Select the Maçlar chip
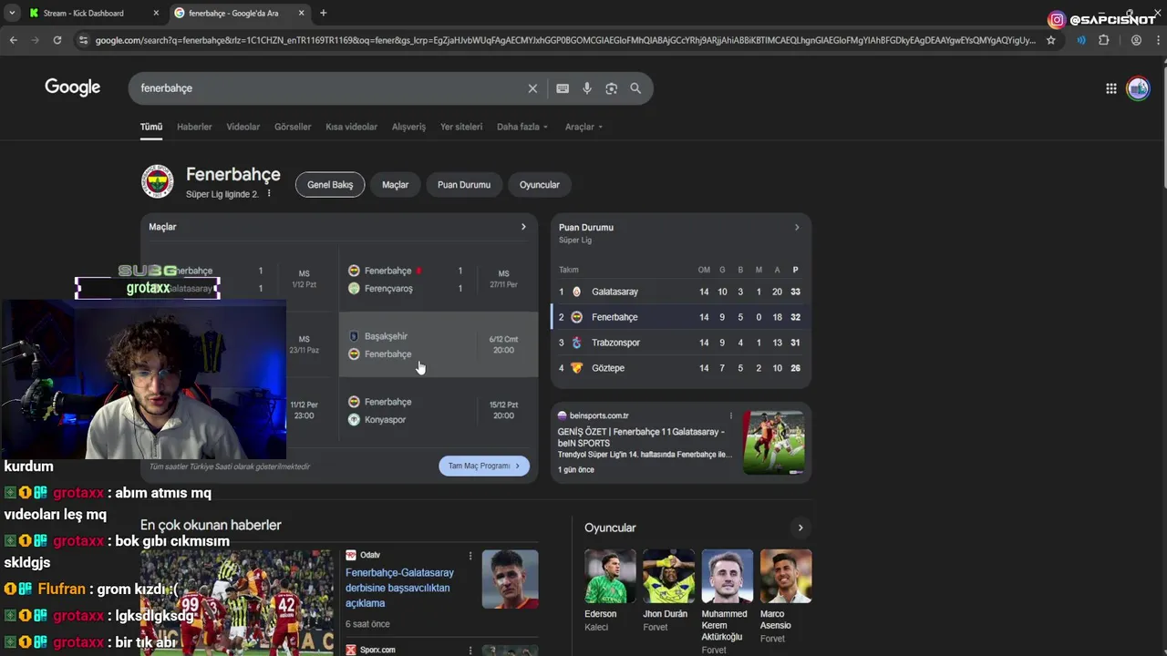This screenshot has width=1167, height=656. [395, 185]
